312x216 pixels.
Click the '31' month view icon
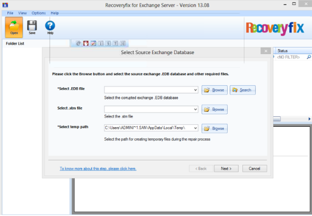pos(123,43)
